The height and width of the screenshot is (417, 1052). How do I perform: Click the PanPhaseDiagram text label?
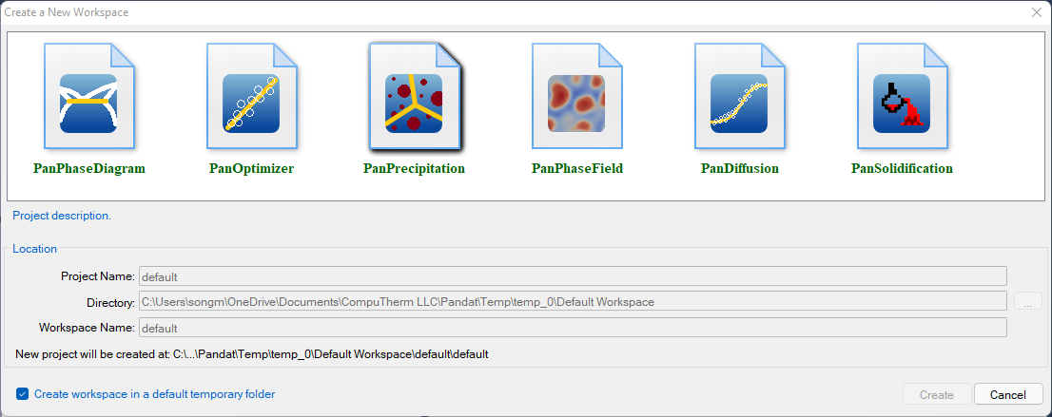click(x=88, y=169)
